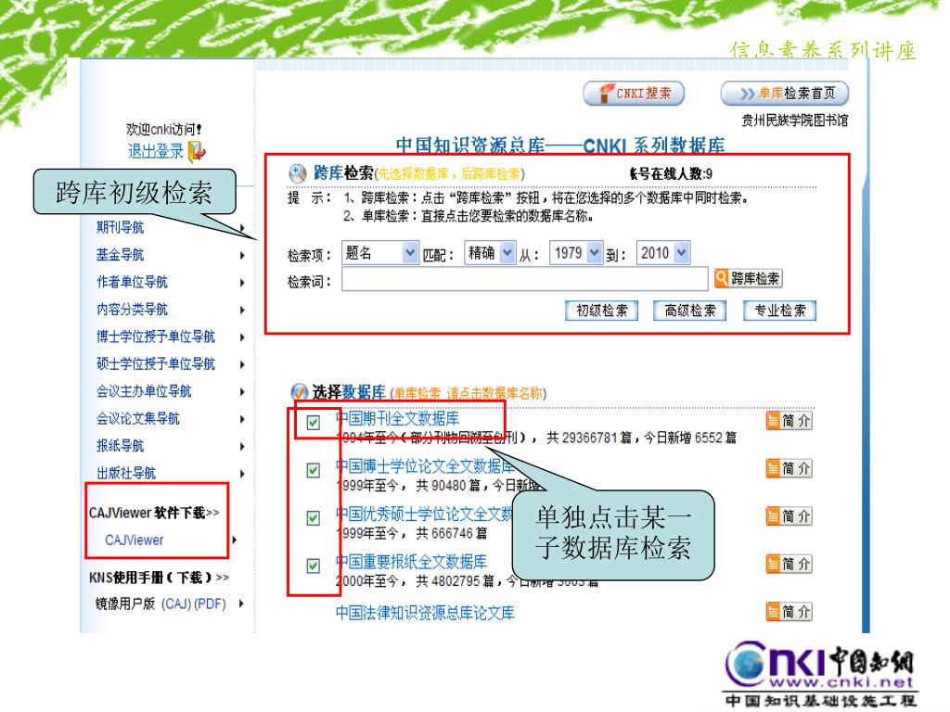Click the CNKI搜索 button
This screenshot has height=712, width=950.
634,94
